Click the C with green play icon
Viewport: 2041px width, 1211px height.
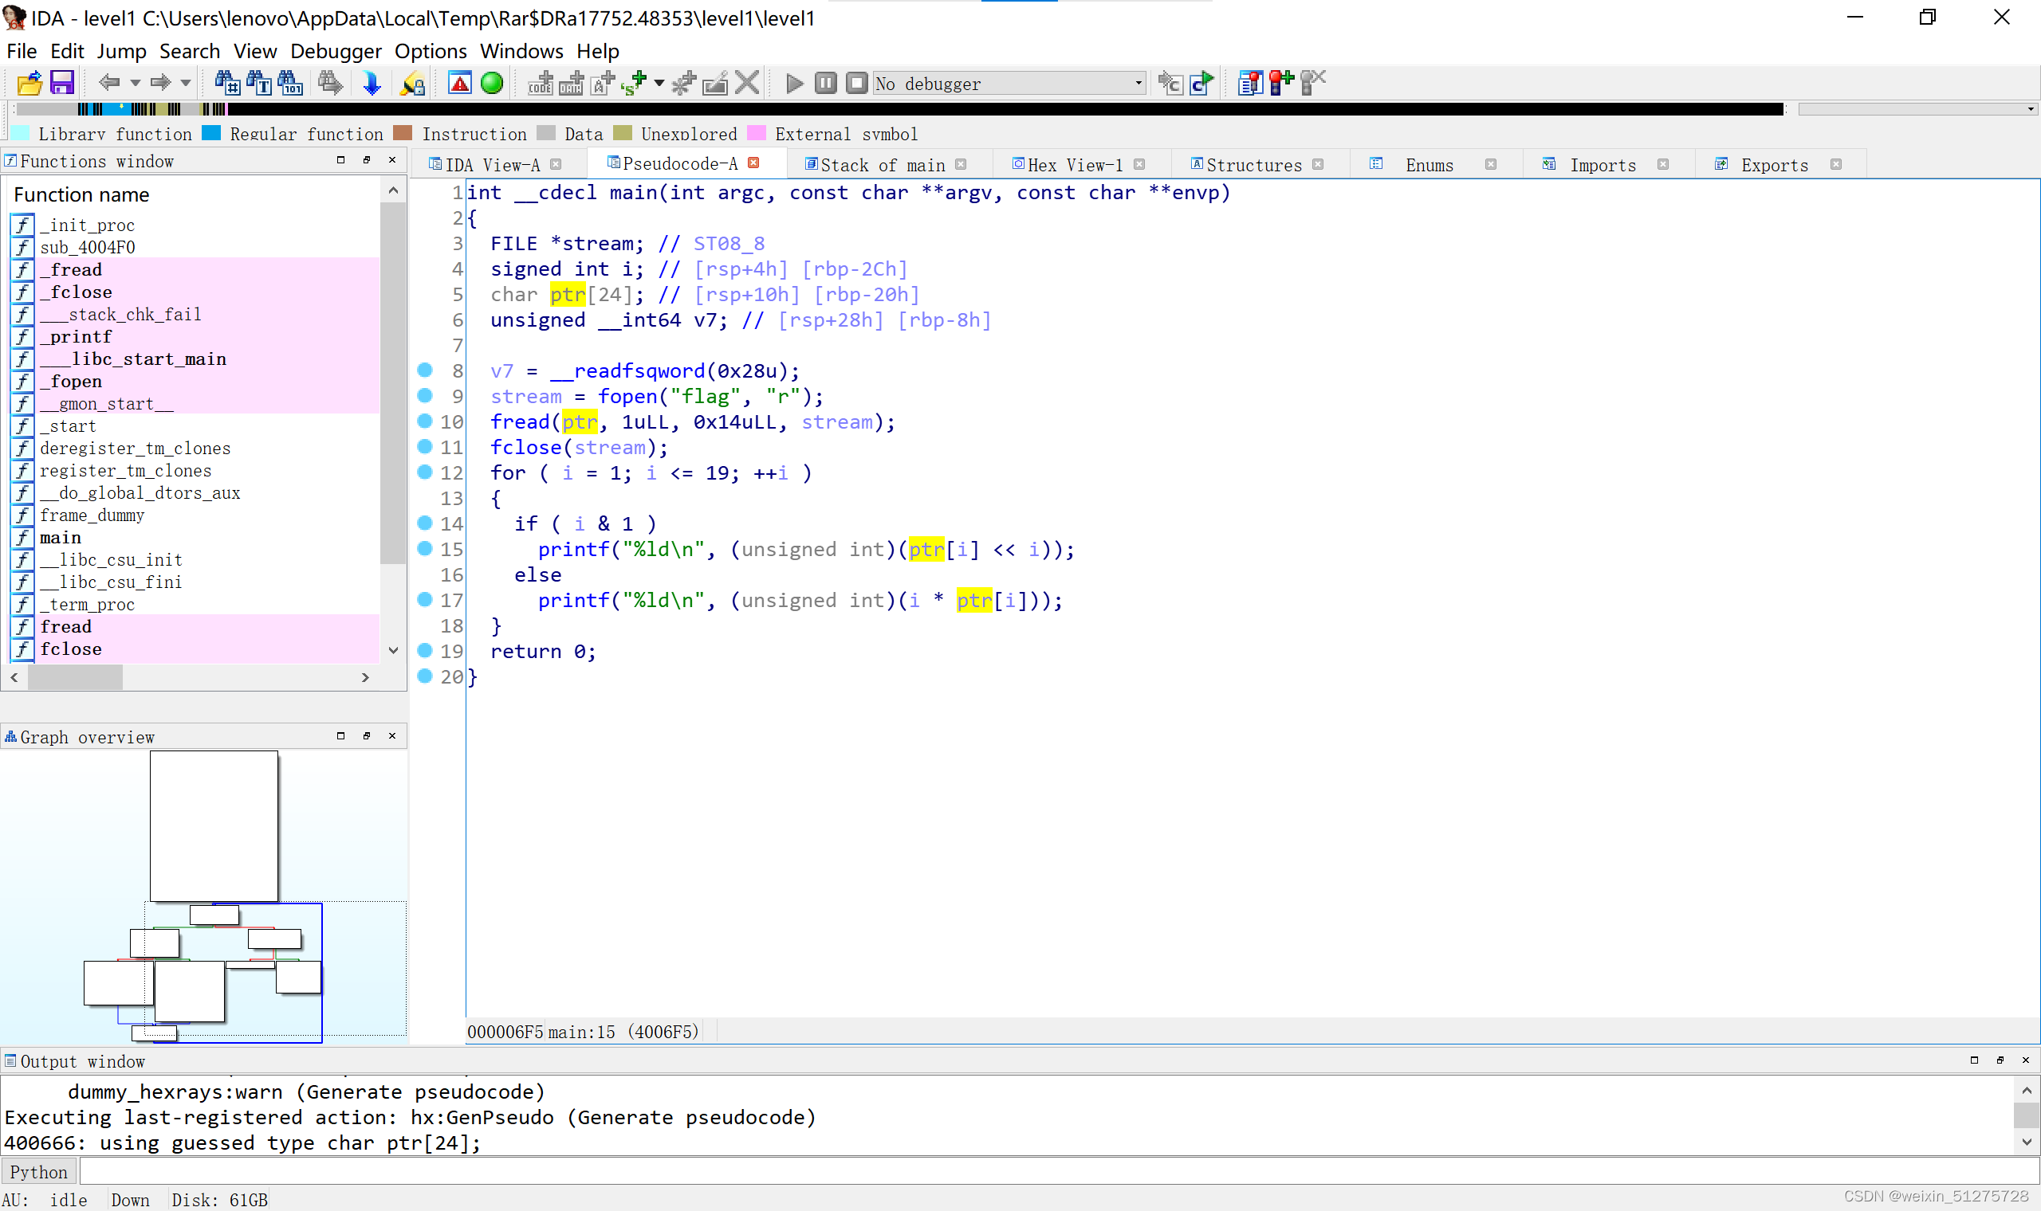(x=1201, y=83)
